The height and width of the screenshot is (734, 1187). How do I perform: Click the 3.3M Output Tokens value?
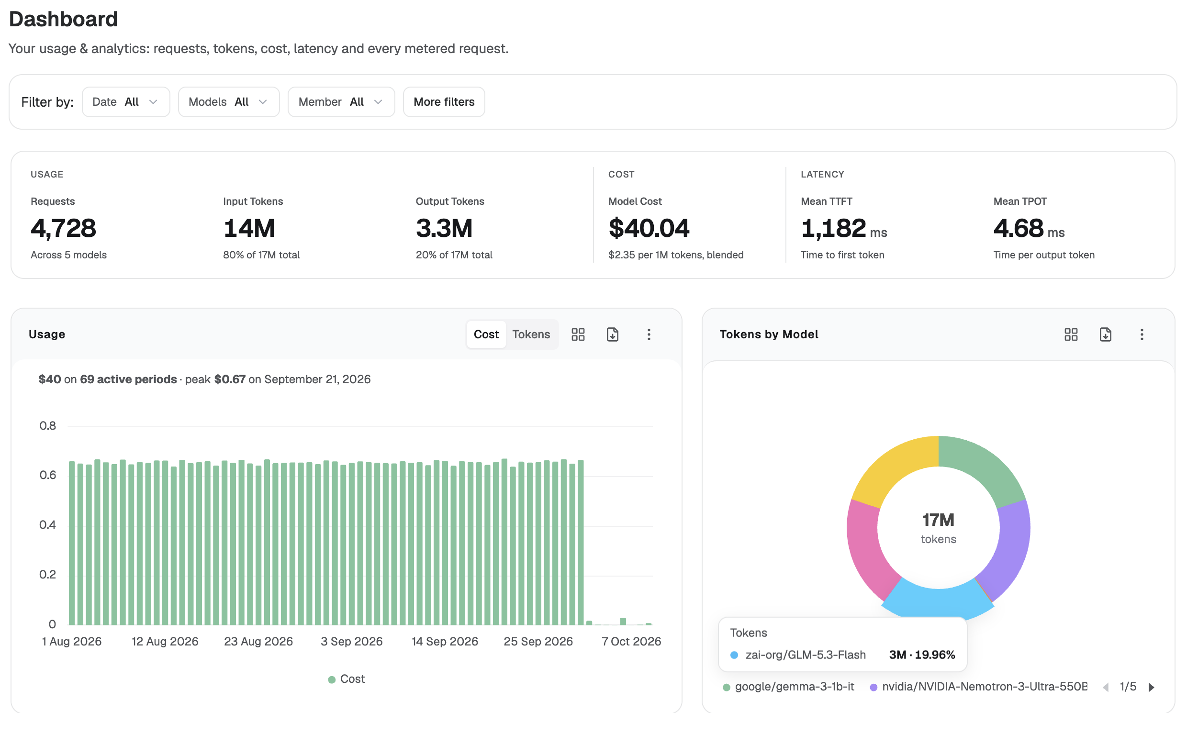click(444, 228)
